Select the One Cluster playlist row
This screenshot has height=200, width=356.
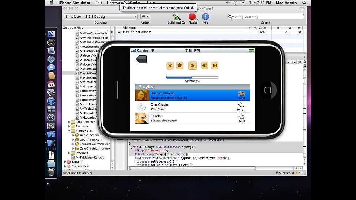pos(192,107)
